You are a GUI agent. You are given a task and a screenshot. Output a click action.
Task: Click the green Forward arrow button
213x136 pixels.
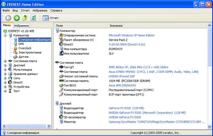click(16, 18)
